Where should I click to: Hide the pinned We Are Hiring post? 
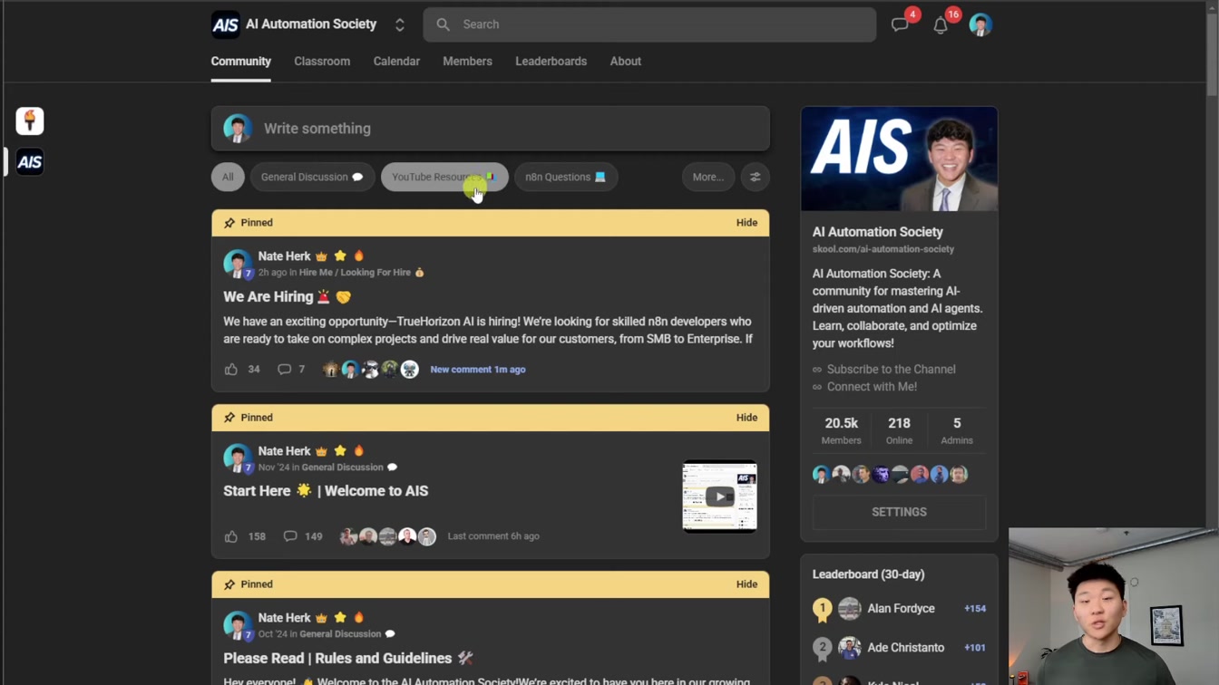click(x=746, y=223)
